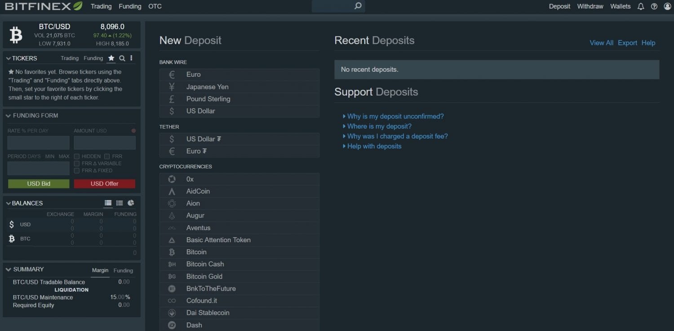674x331 pixels.
Task: Click Help link next to Export
Action: (x=648, y=43)
